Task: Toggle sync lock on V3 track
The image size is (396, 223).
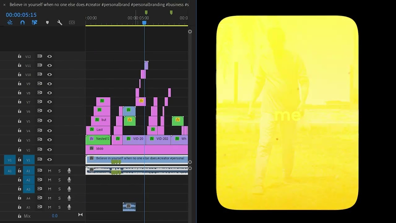Action: click(40, 140)
